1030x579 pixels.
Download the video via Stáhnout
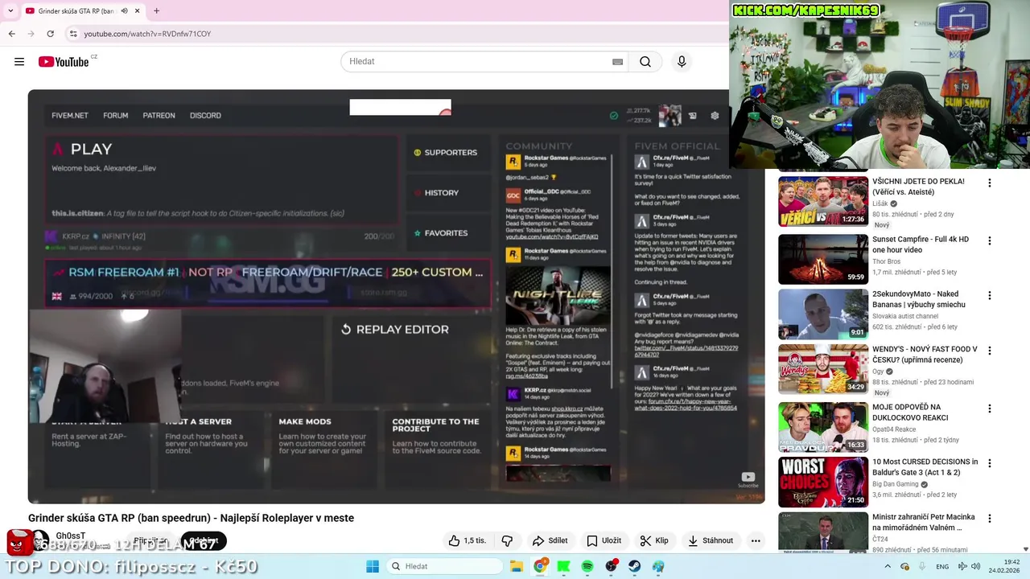click(x=710, y=541)
